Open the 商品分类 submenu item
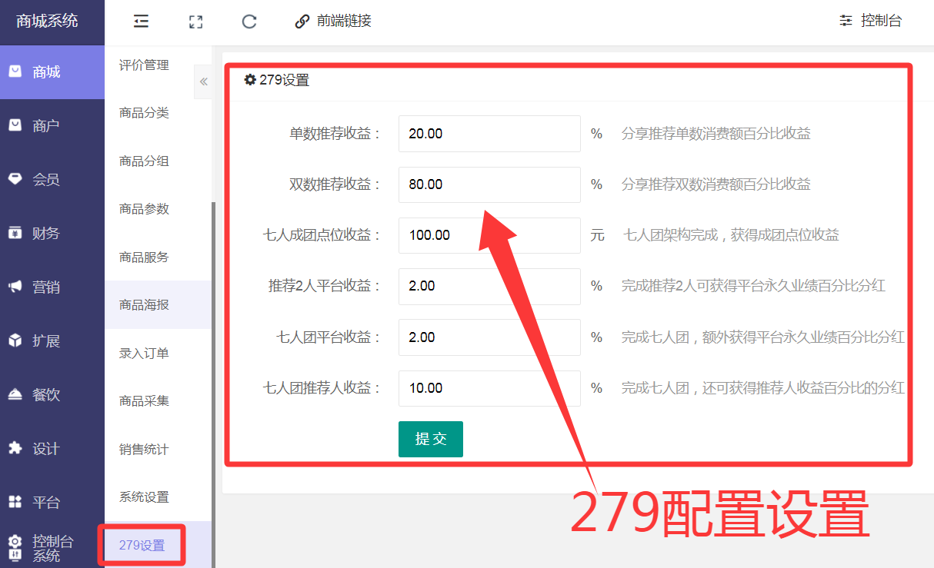Screen dimensions: 934x568 (144, 113)
